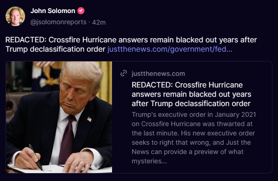Screen dimensions: 278x181
Task: Open the 42m post timestamp
Action: pos(99,22)
